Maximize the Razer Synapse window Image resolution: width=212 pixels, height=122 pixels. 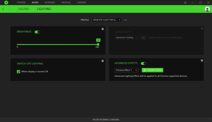[x=201, y=3]
